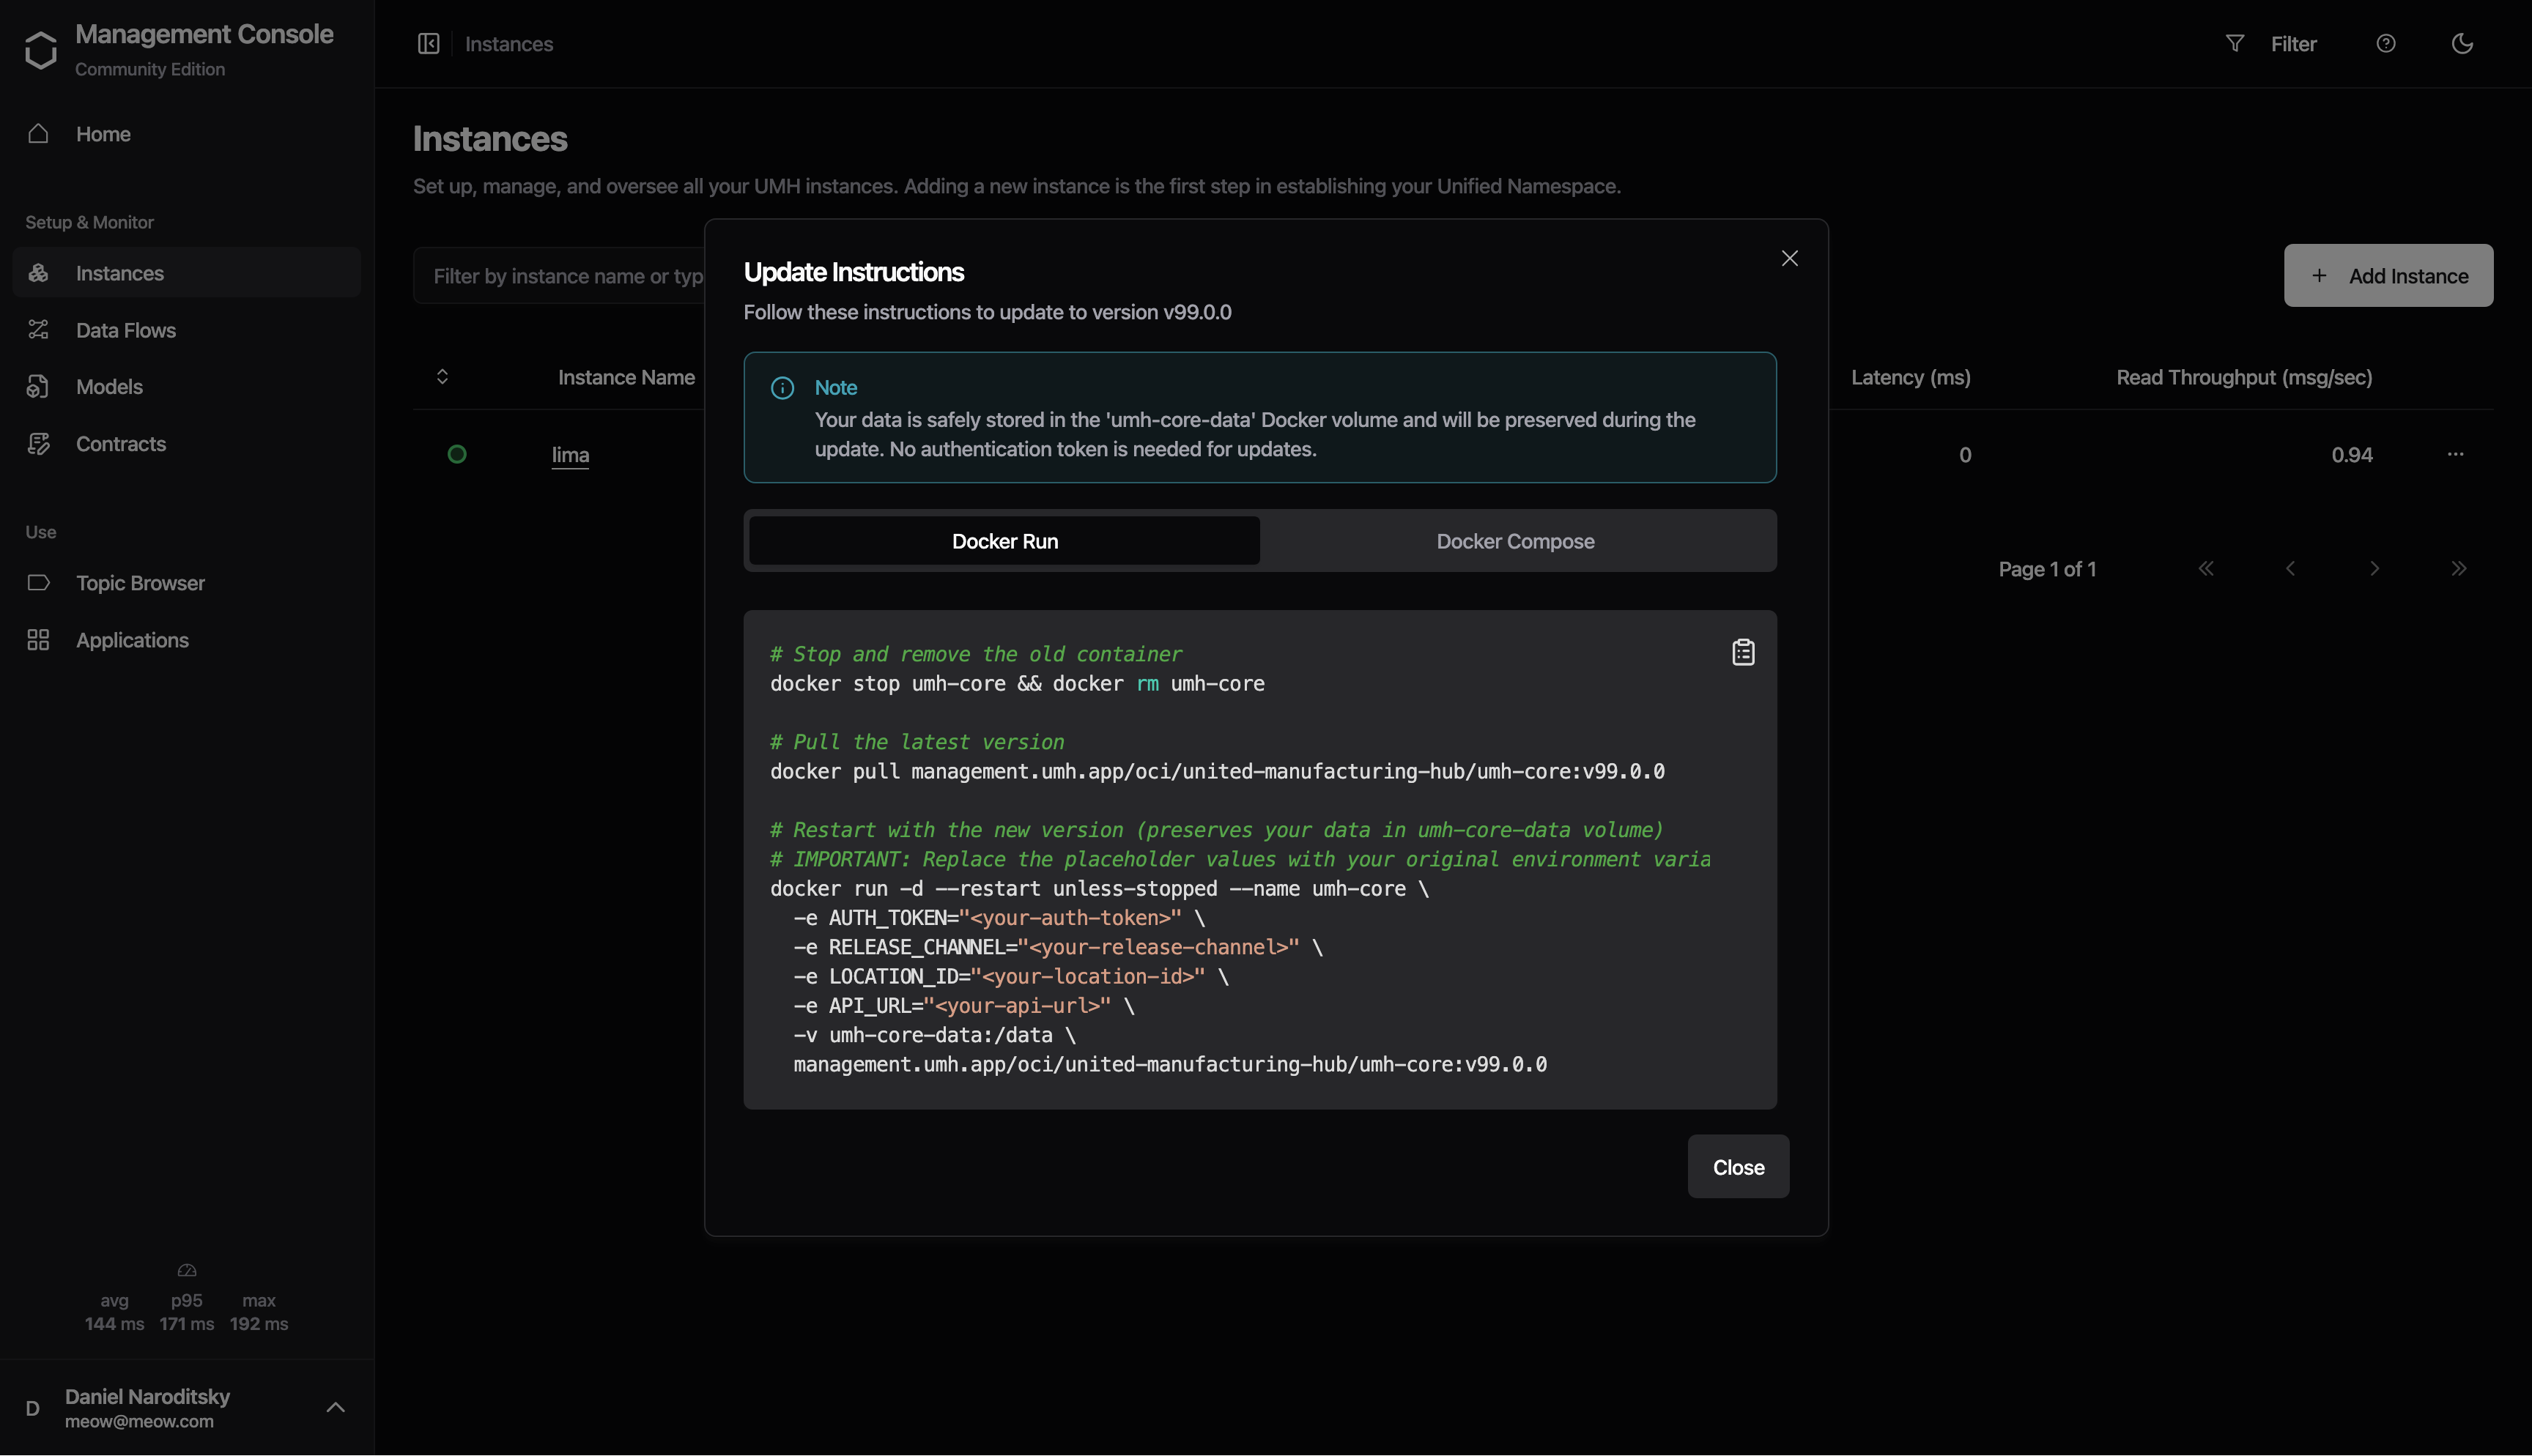Click the API_URL environment line
This screenshot has width=2532, height=1456.
point(964,1006)
